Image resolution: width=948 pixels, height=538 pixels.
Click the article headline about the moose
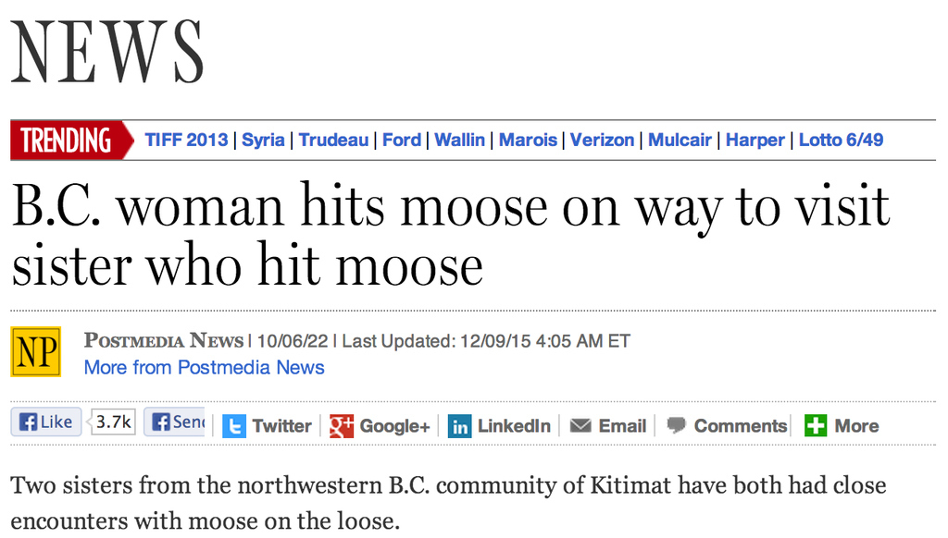[451, 236]
